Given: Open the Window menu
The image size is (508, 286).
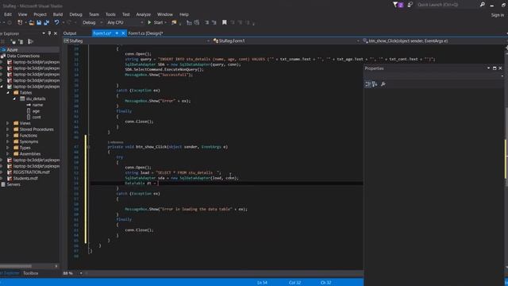Looking at the screenshot, I should 165,14.
